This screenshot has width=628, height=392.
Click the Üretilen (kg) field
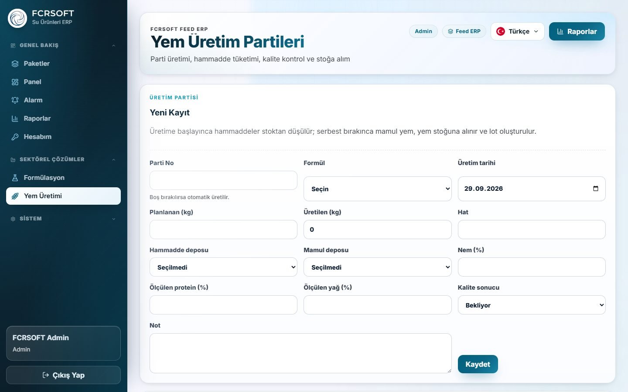click(x=378, y=230)
